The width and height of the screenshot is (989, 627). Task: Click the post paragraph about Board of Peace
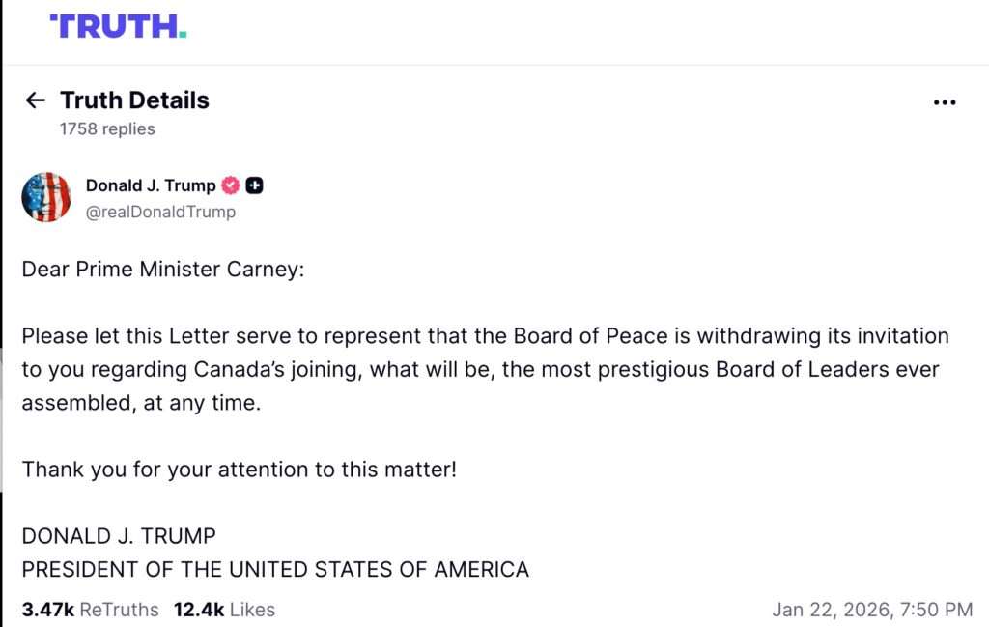point(485,369)
